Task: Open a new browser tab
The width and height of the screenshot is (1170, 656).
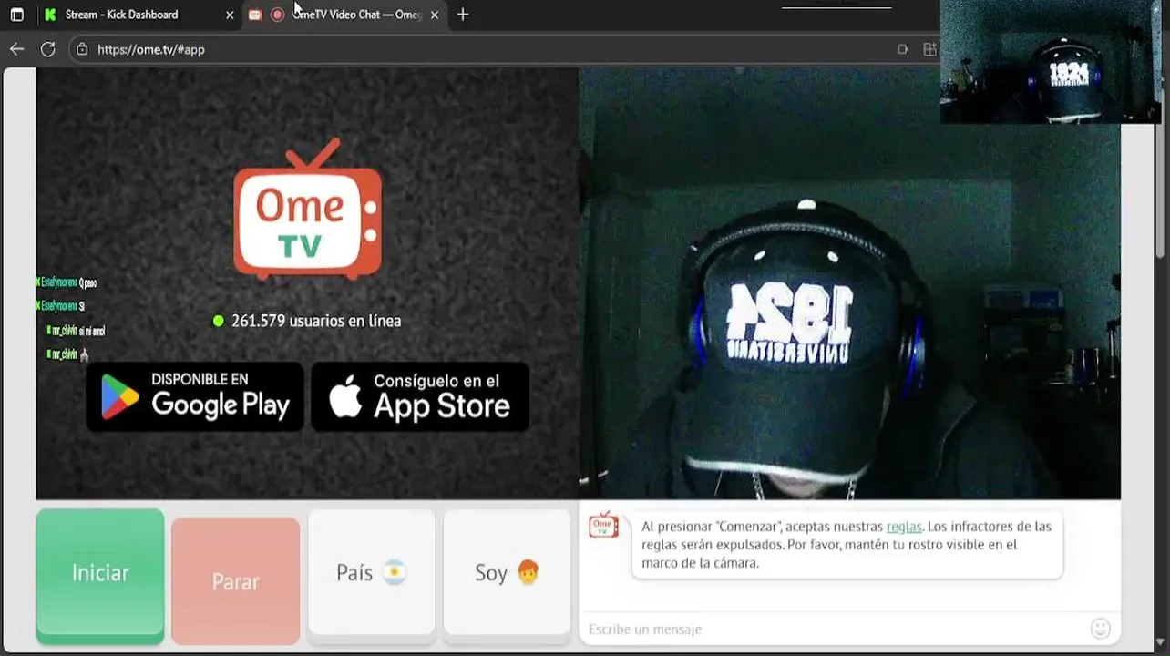Action: point(463,15)
